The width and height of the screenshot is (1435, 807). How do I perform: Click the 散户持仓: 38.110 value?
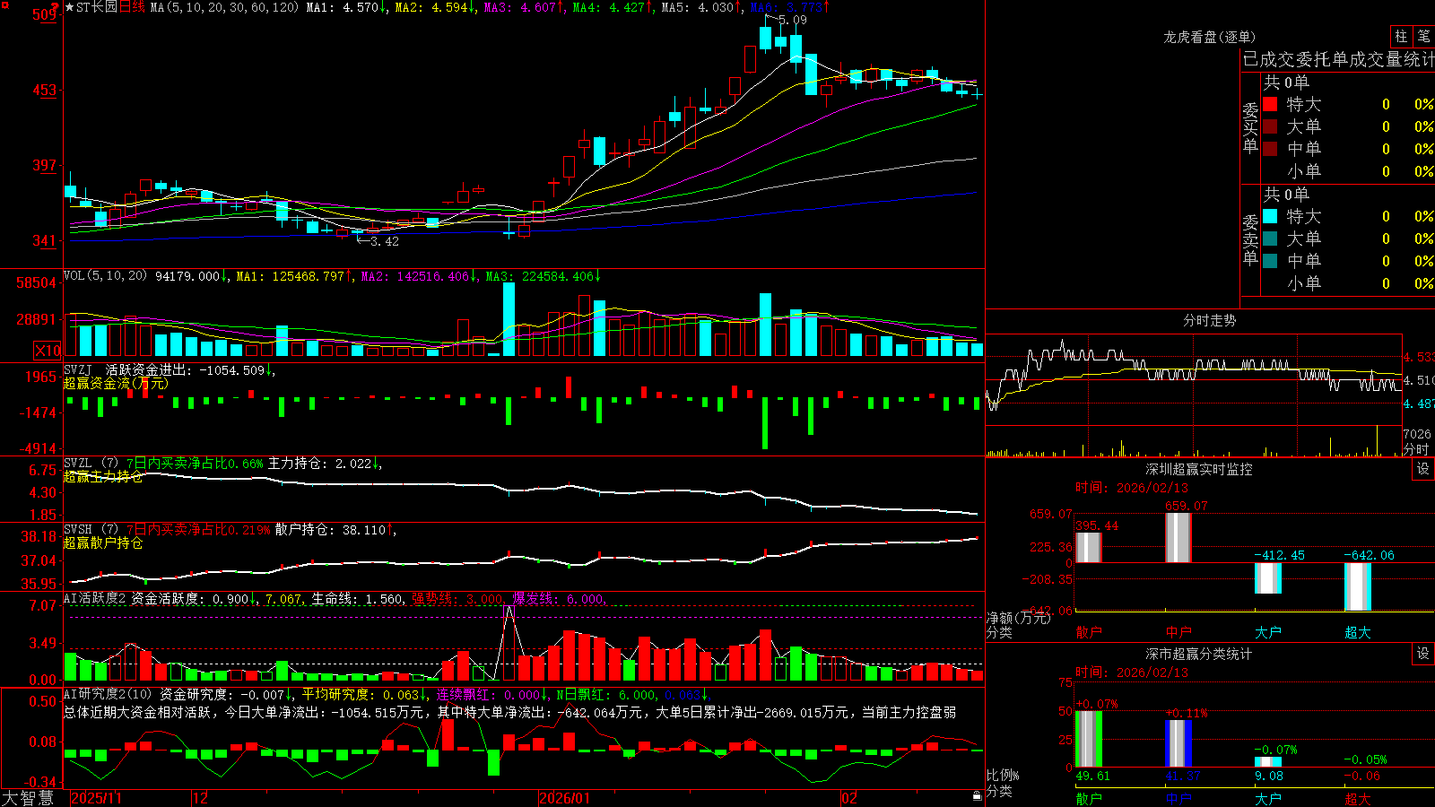(x=335, y=530)
